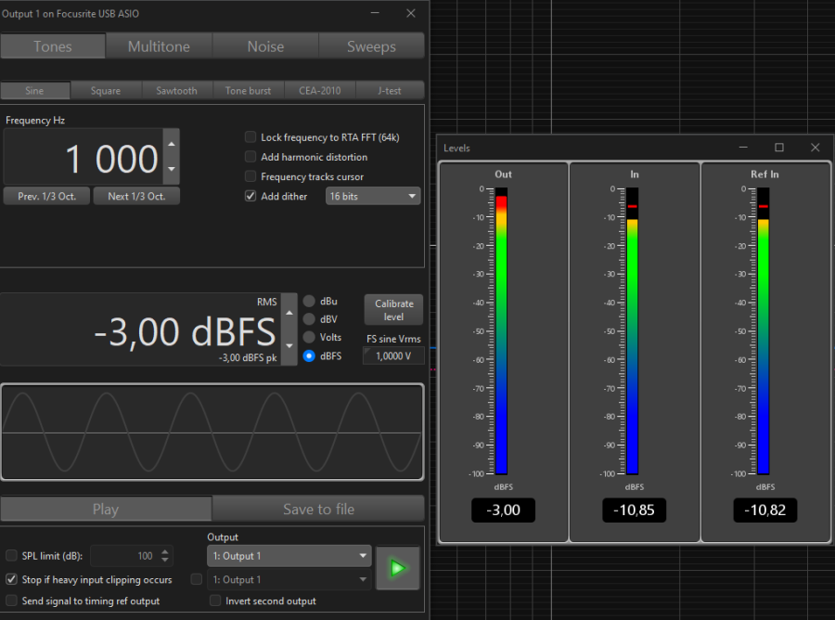Select the dBFS unit radio button

click(x=309, y=356)
